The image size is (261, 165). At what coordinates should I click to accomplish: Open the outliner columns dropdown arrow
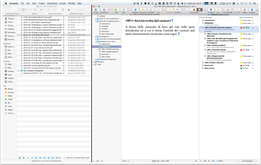click(257, 18)
